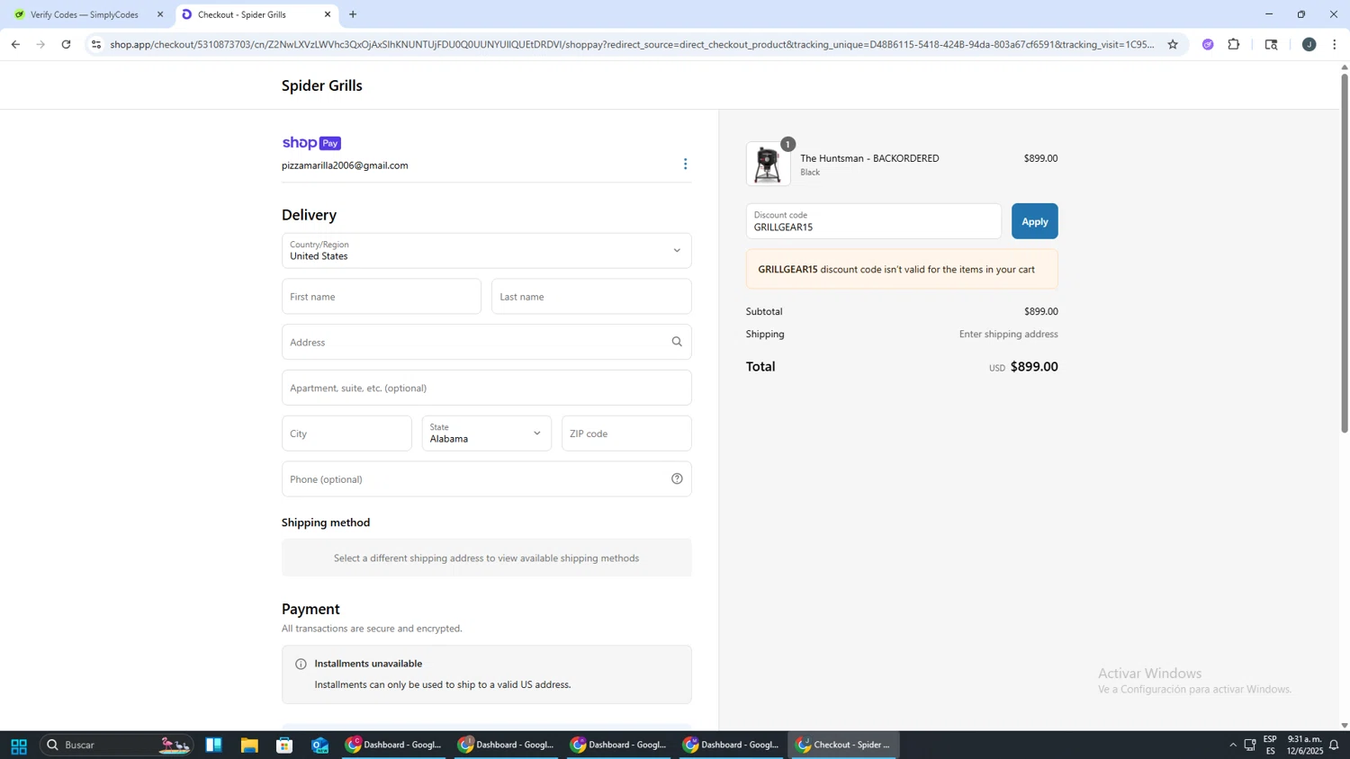This screenshot has width=1350, height=759.
Task: Click the page vertical scrollbar
Action: (x=1345, y=252)
